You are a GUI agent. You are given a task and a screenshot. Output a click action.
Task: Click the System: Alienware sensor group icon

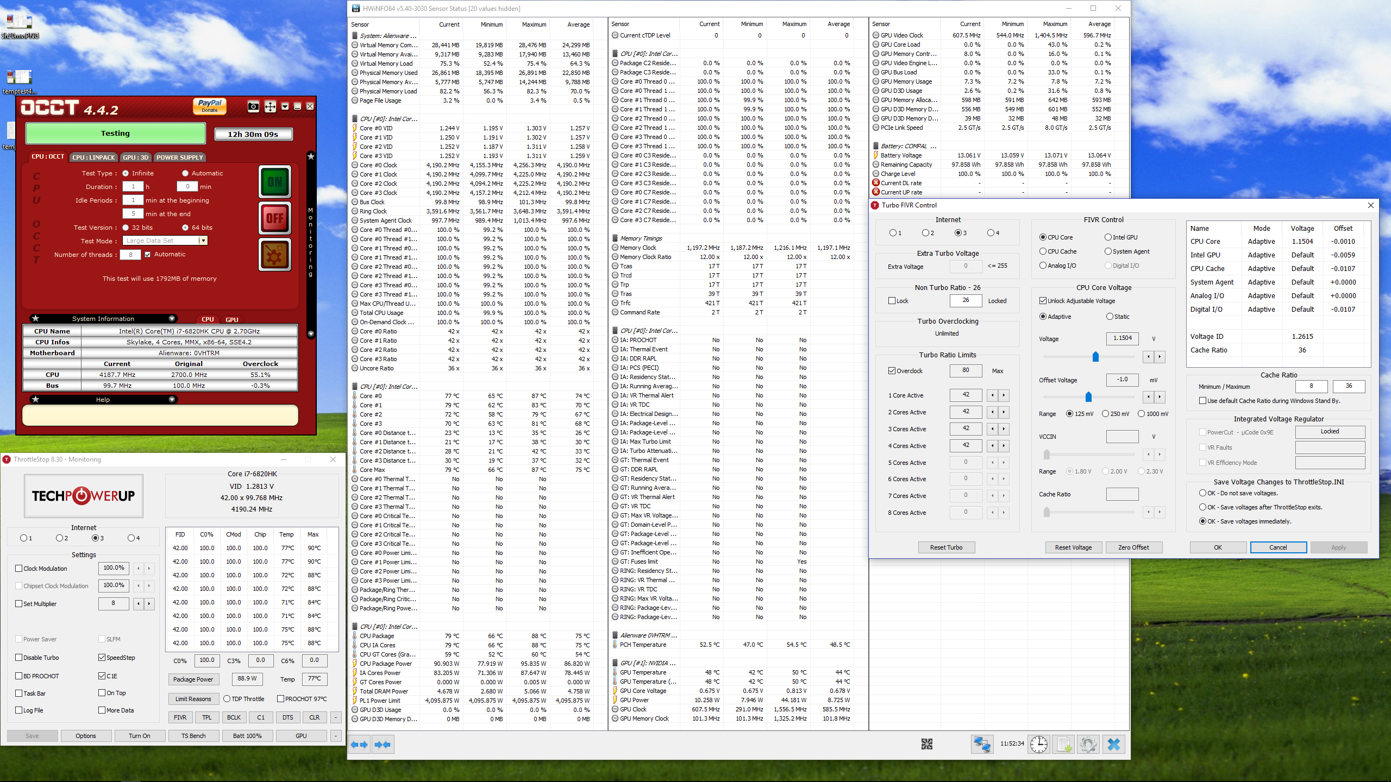tap(355, 36)
